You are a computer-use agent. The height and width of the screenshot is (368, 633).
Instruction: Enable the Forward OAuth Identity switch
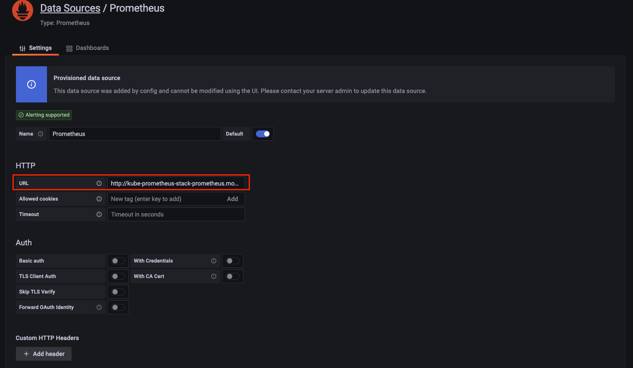tap(118, 307)
